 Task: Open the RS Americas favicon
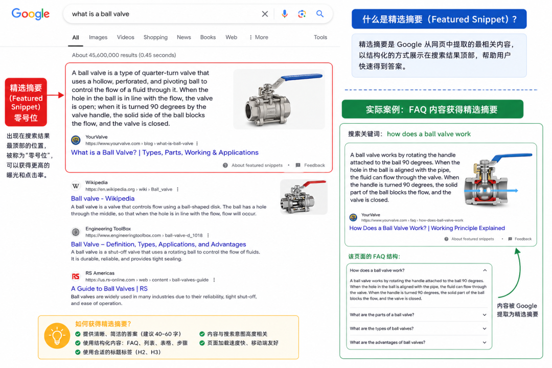(x=76, y=277)
